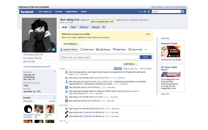Click See All friends link
This screenshot has height=130, width=208.
(x=52, y=101)
